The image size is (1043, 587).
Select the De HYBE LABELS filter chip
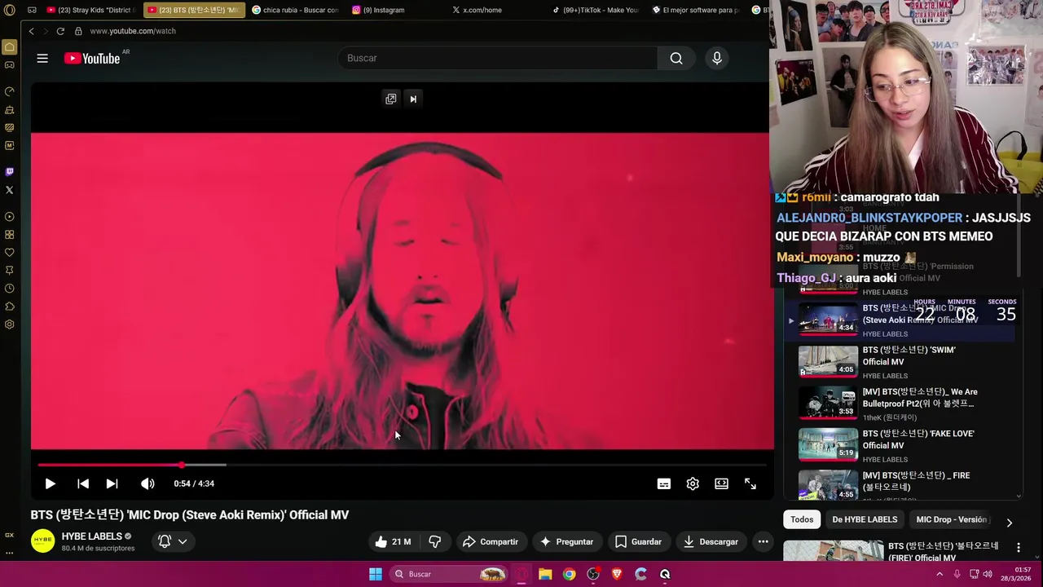click(x=865, y=519)
